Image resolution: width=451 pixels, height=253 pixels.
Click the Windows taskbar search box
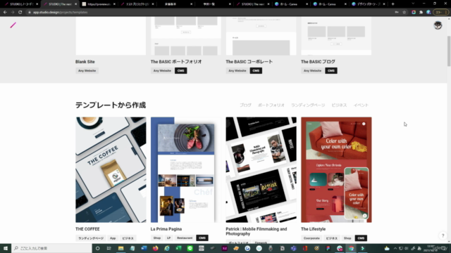(51, 248)
